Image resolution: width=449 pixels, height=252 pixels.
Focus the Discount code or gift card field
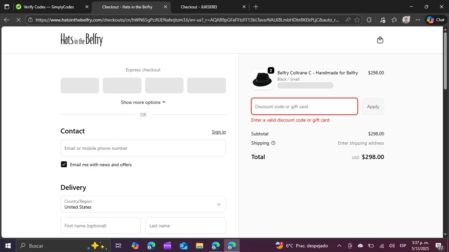click(304, 106)
